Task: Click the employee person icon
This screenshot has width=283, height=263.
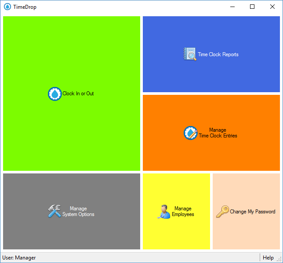Action: click(164, 212)
